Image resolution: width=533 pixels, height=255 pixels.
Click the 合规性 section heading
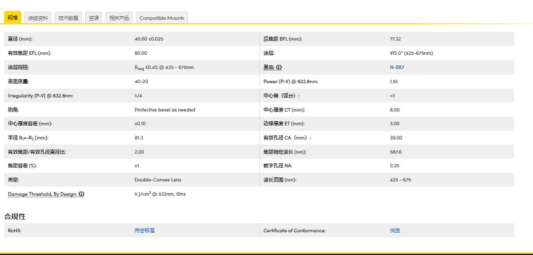pos(15,216)
